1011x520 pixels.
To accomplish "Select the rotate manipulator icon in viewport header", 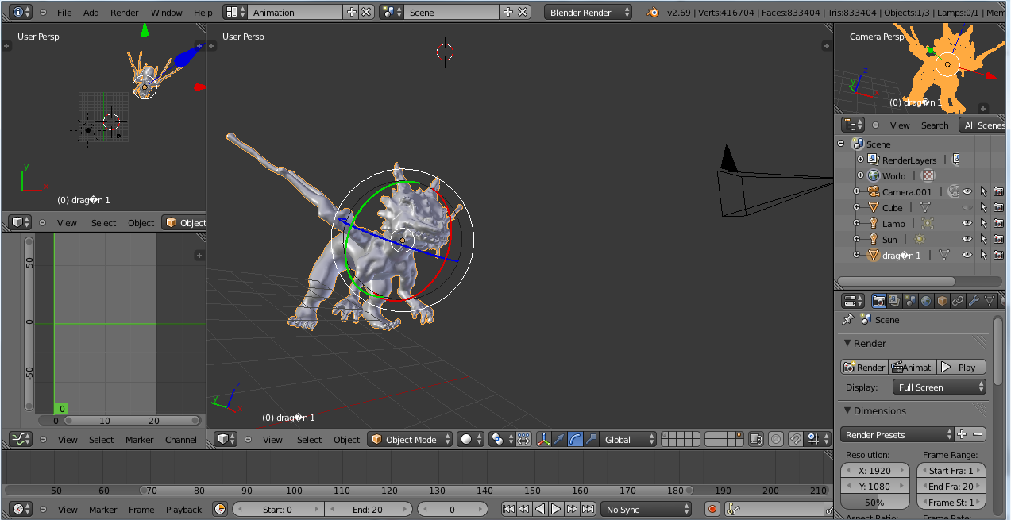I will click(576, 439).
